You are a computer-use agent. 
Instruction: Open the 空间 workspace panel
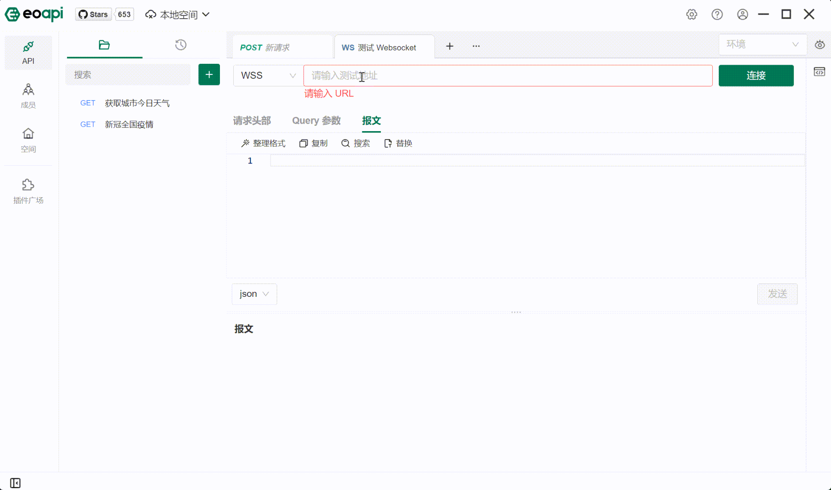(x=28, y=140)
